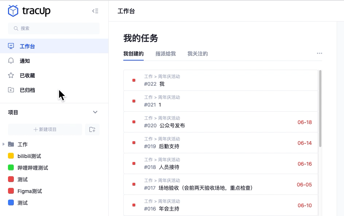
Task: Click the search magnifier icon
Action: click(15, 28)
